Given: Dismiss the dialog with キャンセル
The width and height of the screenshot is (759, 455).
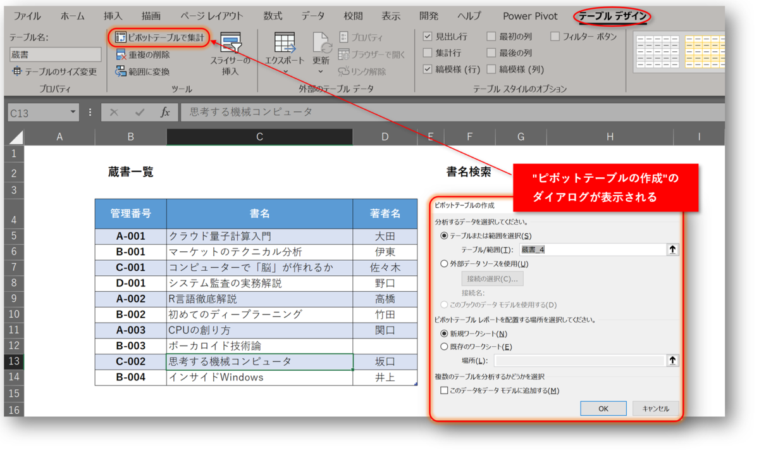Looking at the screenshot, I should tap(655, 408).
